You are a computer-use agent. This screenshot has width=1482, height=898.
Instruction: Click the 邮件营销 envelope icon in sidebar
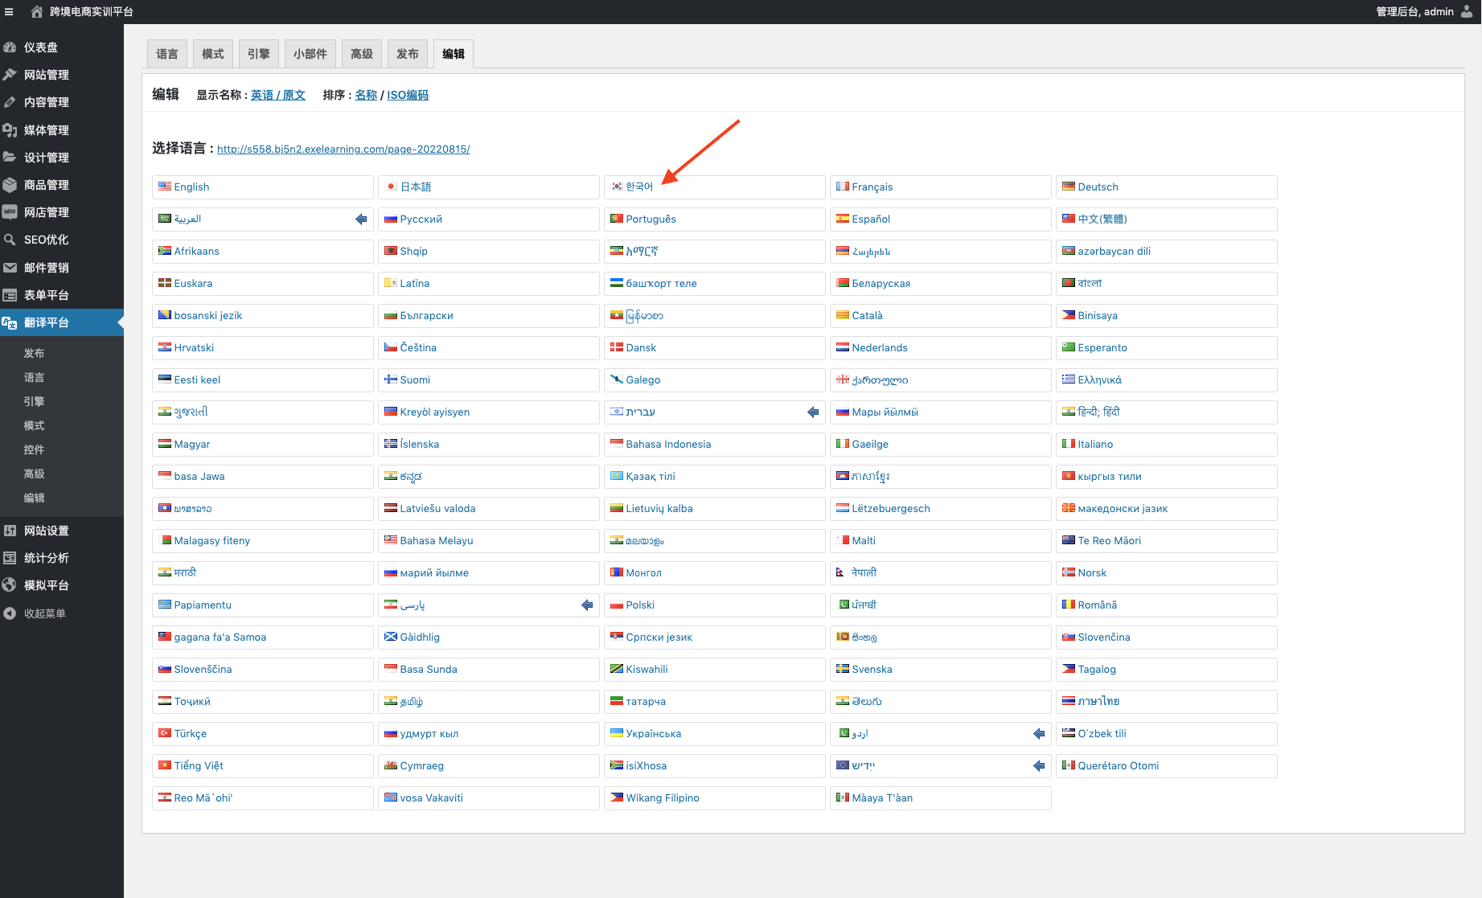click(x=10, y=268)
